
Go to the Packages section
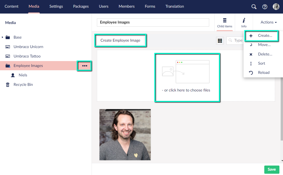pos(81,6)
